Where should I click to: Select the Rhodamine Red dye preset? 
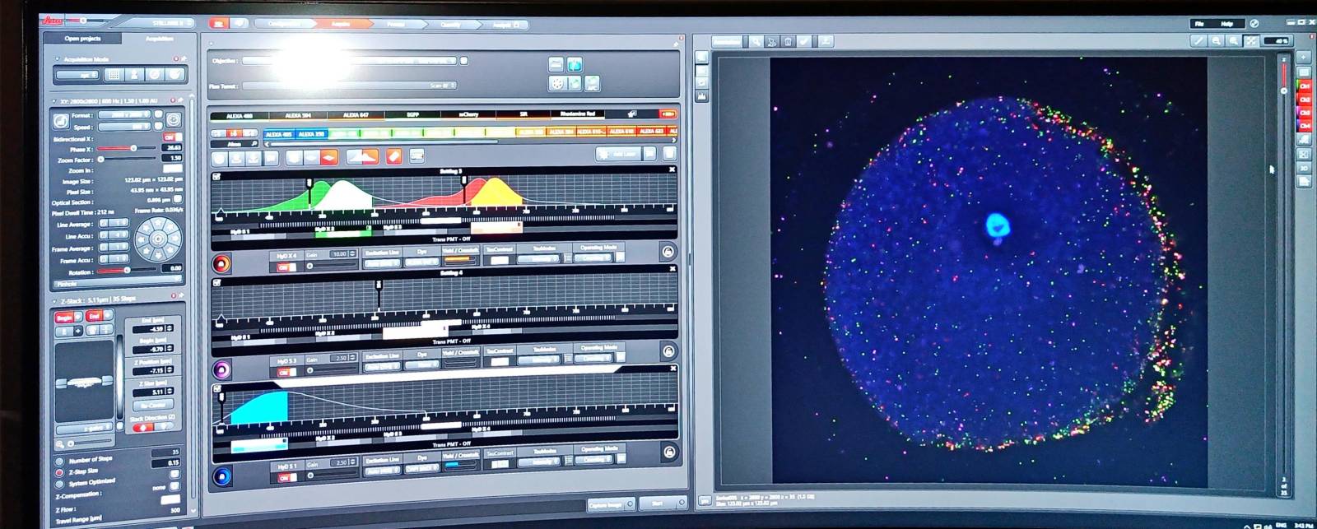pyautogui.click(x=577, y=114)
